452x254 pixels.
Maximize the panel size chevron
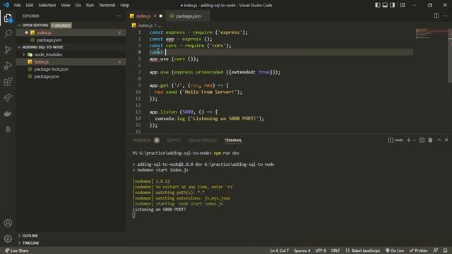coord(439,140)
